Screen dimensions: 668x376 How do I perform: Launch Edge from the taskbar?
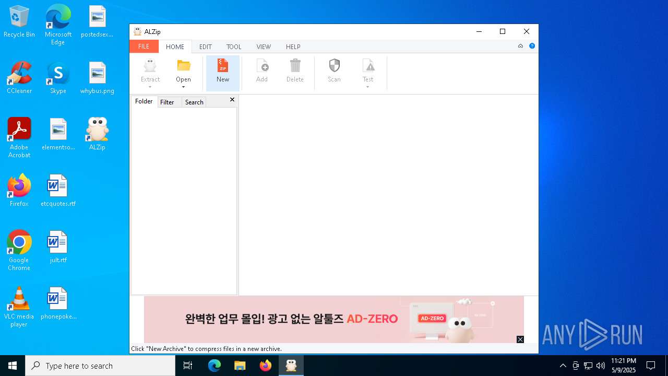coord(214,366)
